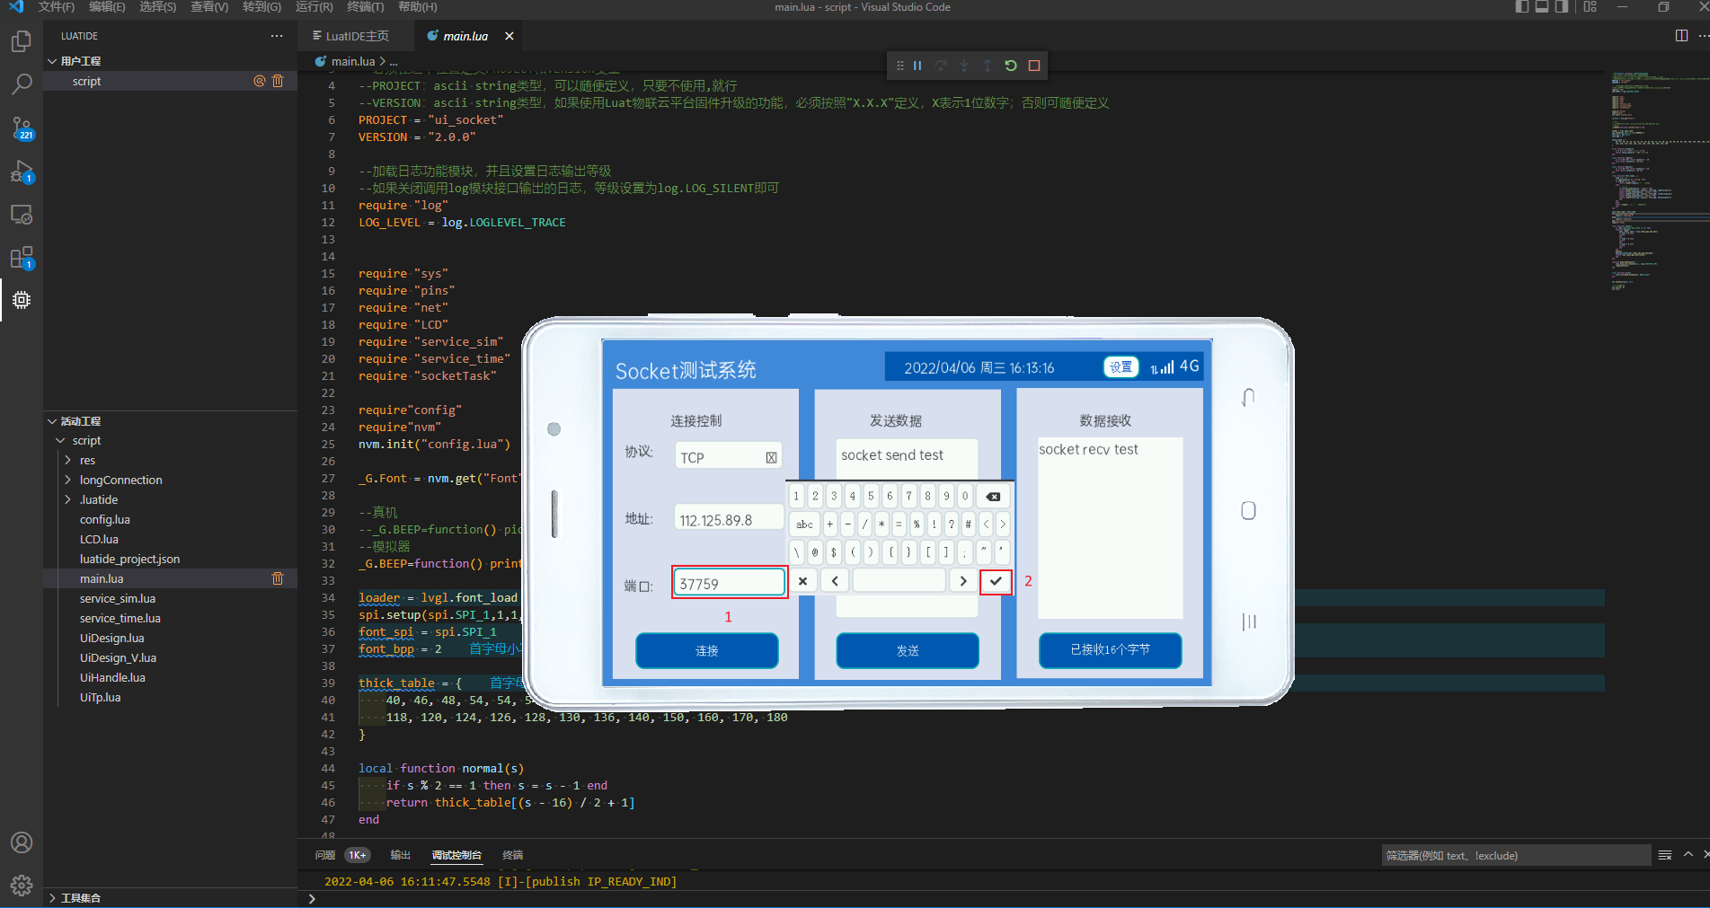Image resolution: width=1710 pixels, height=908 pixels.
Task: Toggle panel view mode list icon
Action: pyautogui.click(x=1664, y=855)
